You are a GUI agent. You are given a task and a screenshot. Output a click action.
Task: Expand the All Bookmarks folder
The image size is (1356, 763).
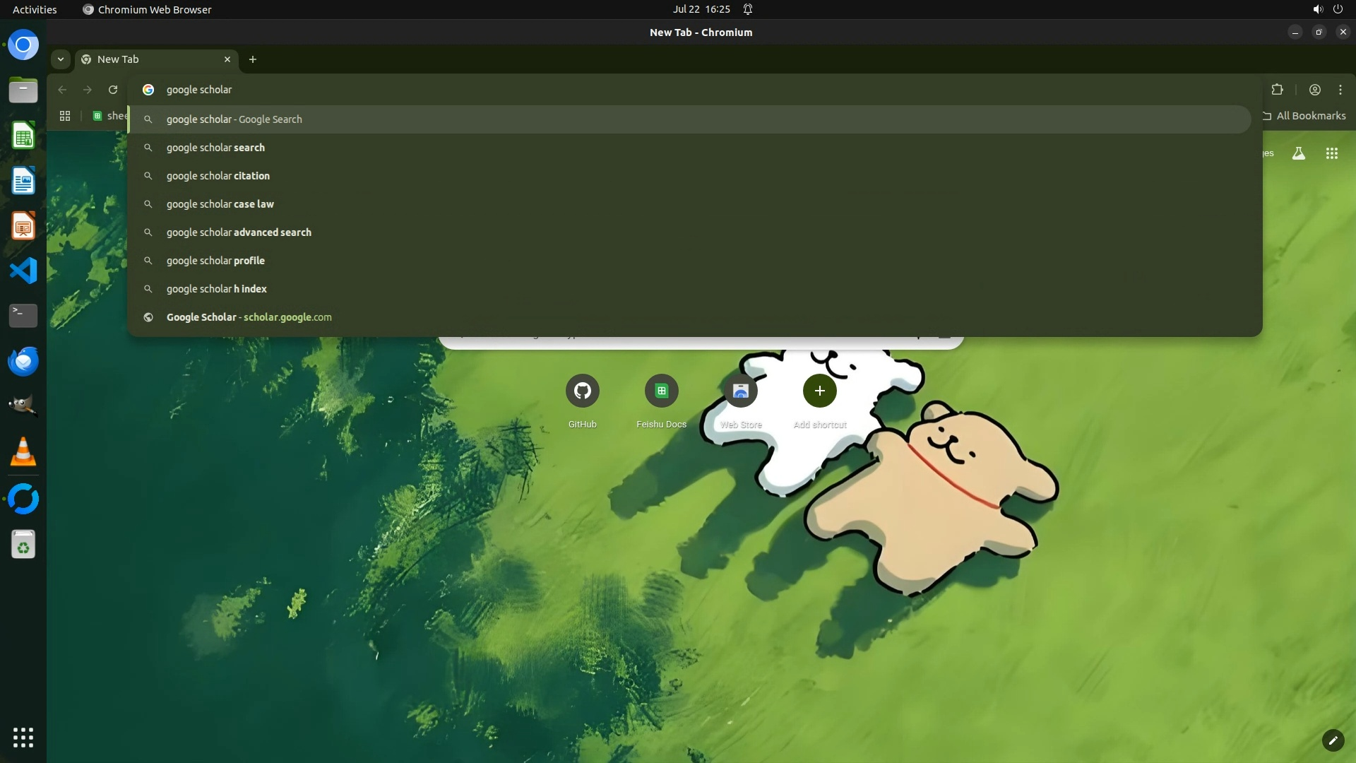(1304, 116)
